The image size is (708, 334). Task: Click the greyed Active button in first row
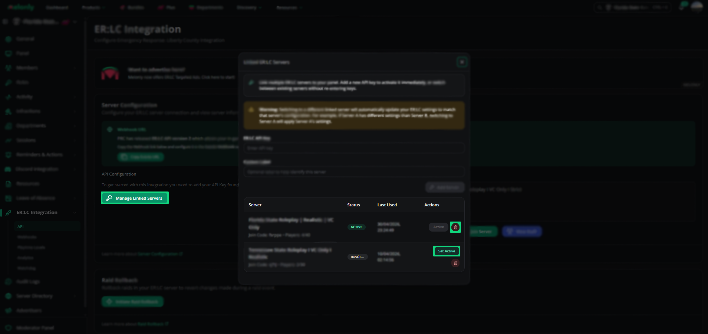(x=438, y=227)
